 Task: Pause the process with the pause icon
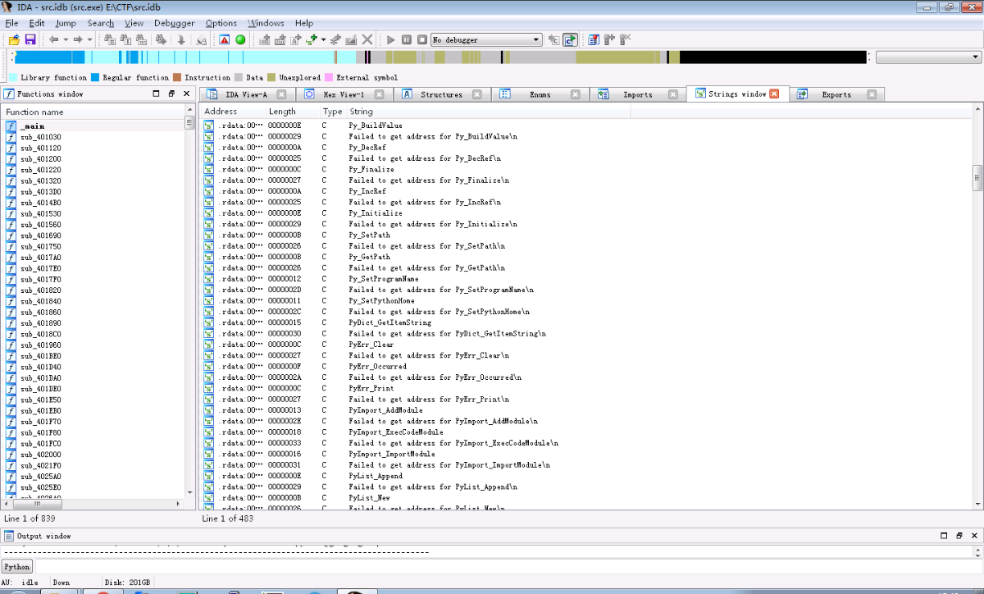pos(407,39)
